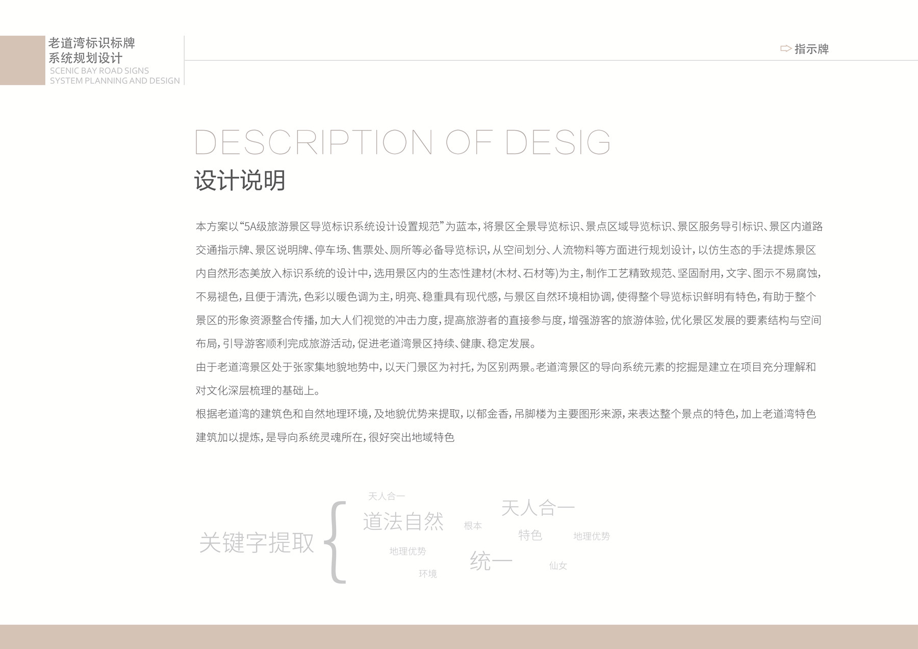Image resolution: width=918 pixels, height=649 pixels.
Task: Click the 道法自然 keyword
Action: pos(403,521)
